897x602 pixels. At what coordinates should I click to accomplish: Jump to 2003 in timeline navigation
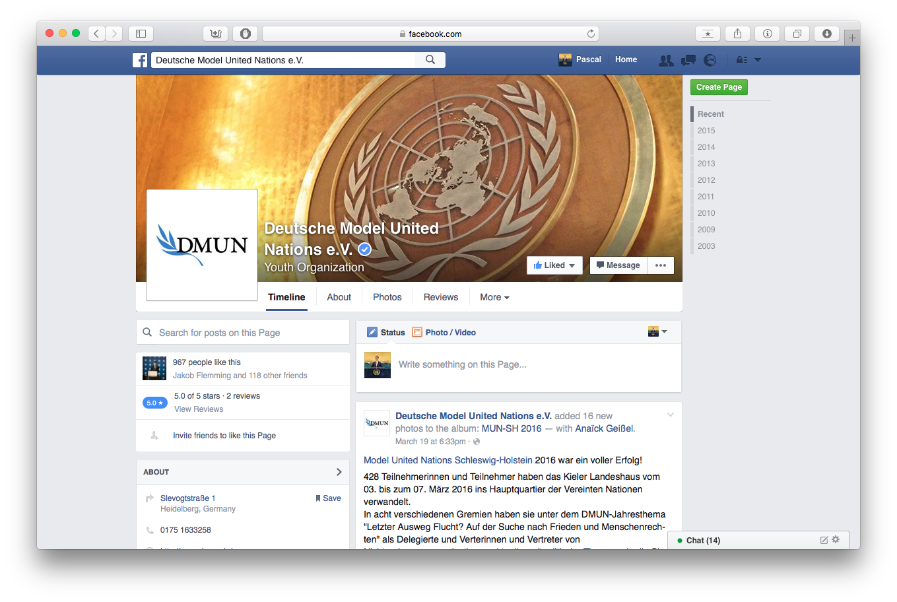(x=706, y=246)
